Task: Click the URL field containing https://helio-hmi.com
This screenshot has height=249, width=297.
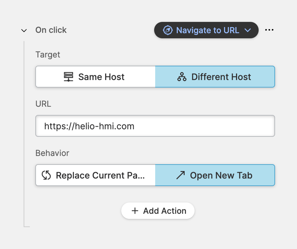Action: click(155, 126)
